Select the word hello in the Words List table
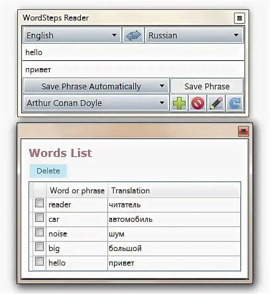Viewport: 271px width, 294px height. (57, 263)
